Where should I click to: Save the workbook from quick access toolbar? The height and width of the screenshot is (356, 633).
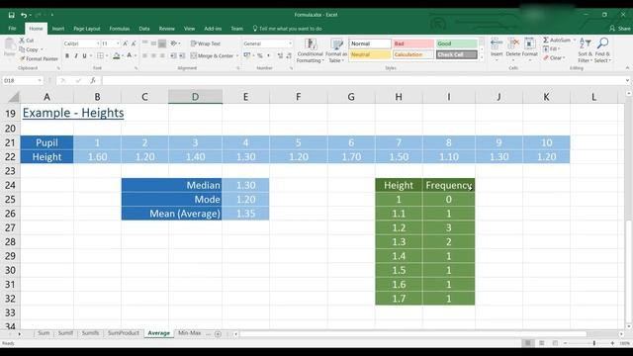point(11,15)
